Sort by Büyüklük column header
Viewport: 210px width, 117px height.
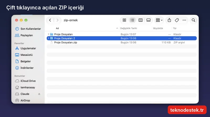[158, 28]
